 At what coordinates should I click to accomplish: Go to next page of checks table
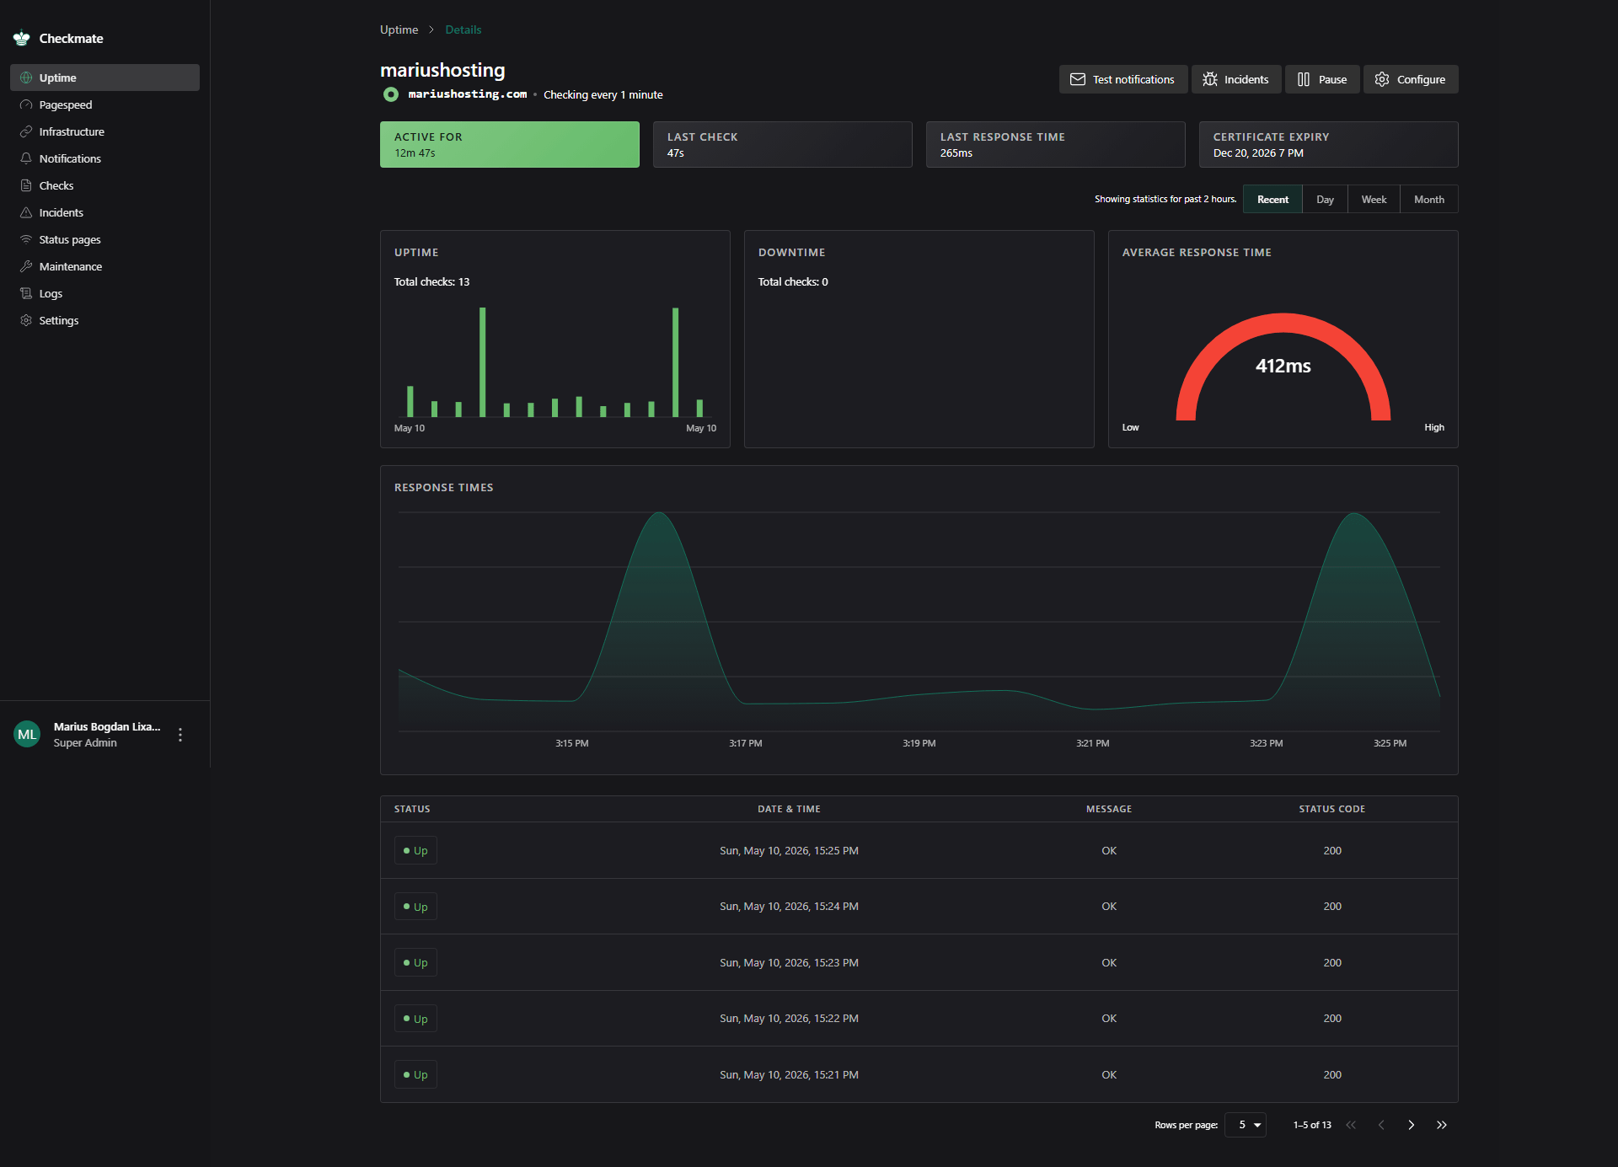[x=1412, y=1125]
